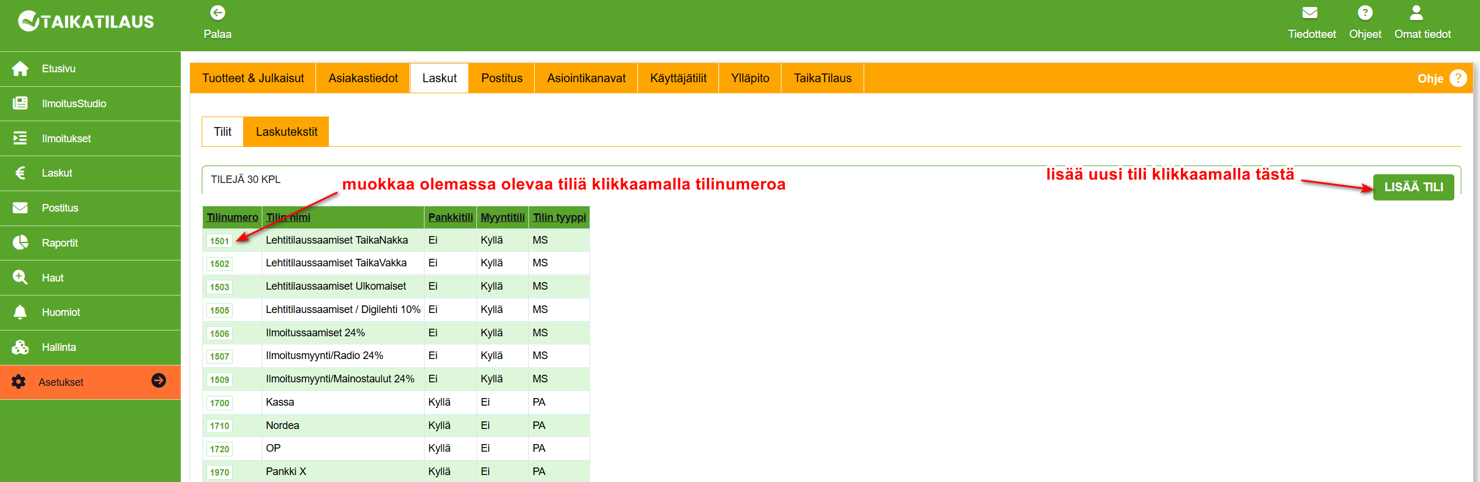Open account number 1501 for editing
1480x482 pixels.
219,241
